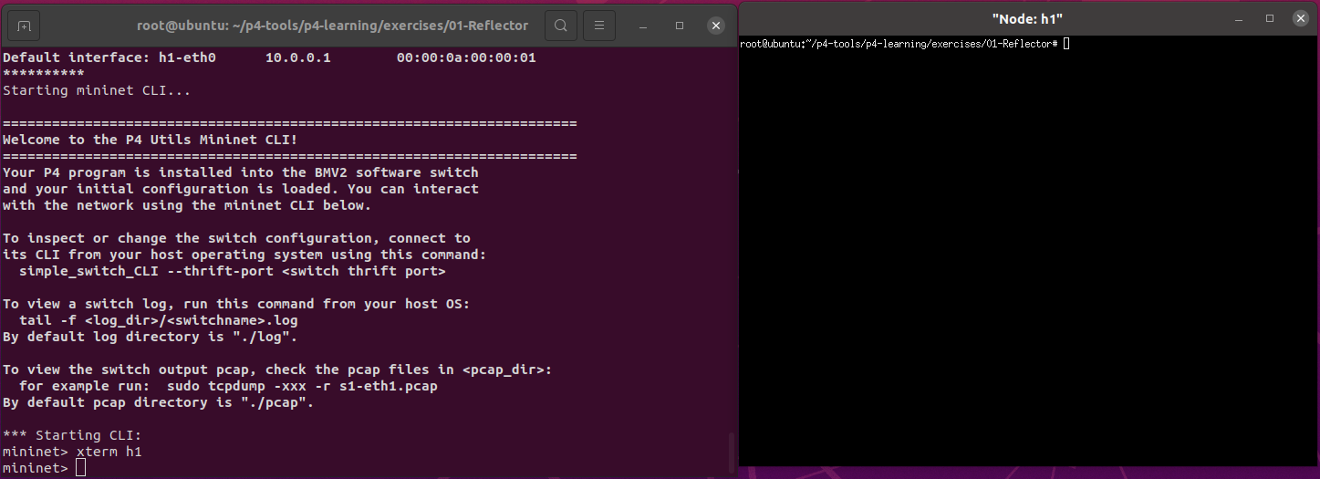Maximize the Node: h1 xterm window
Viewport: 1320px width, 479px height.
(x=1270, y=18)
